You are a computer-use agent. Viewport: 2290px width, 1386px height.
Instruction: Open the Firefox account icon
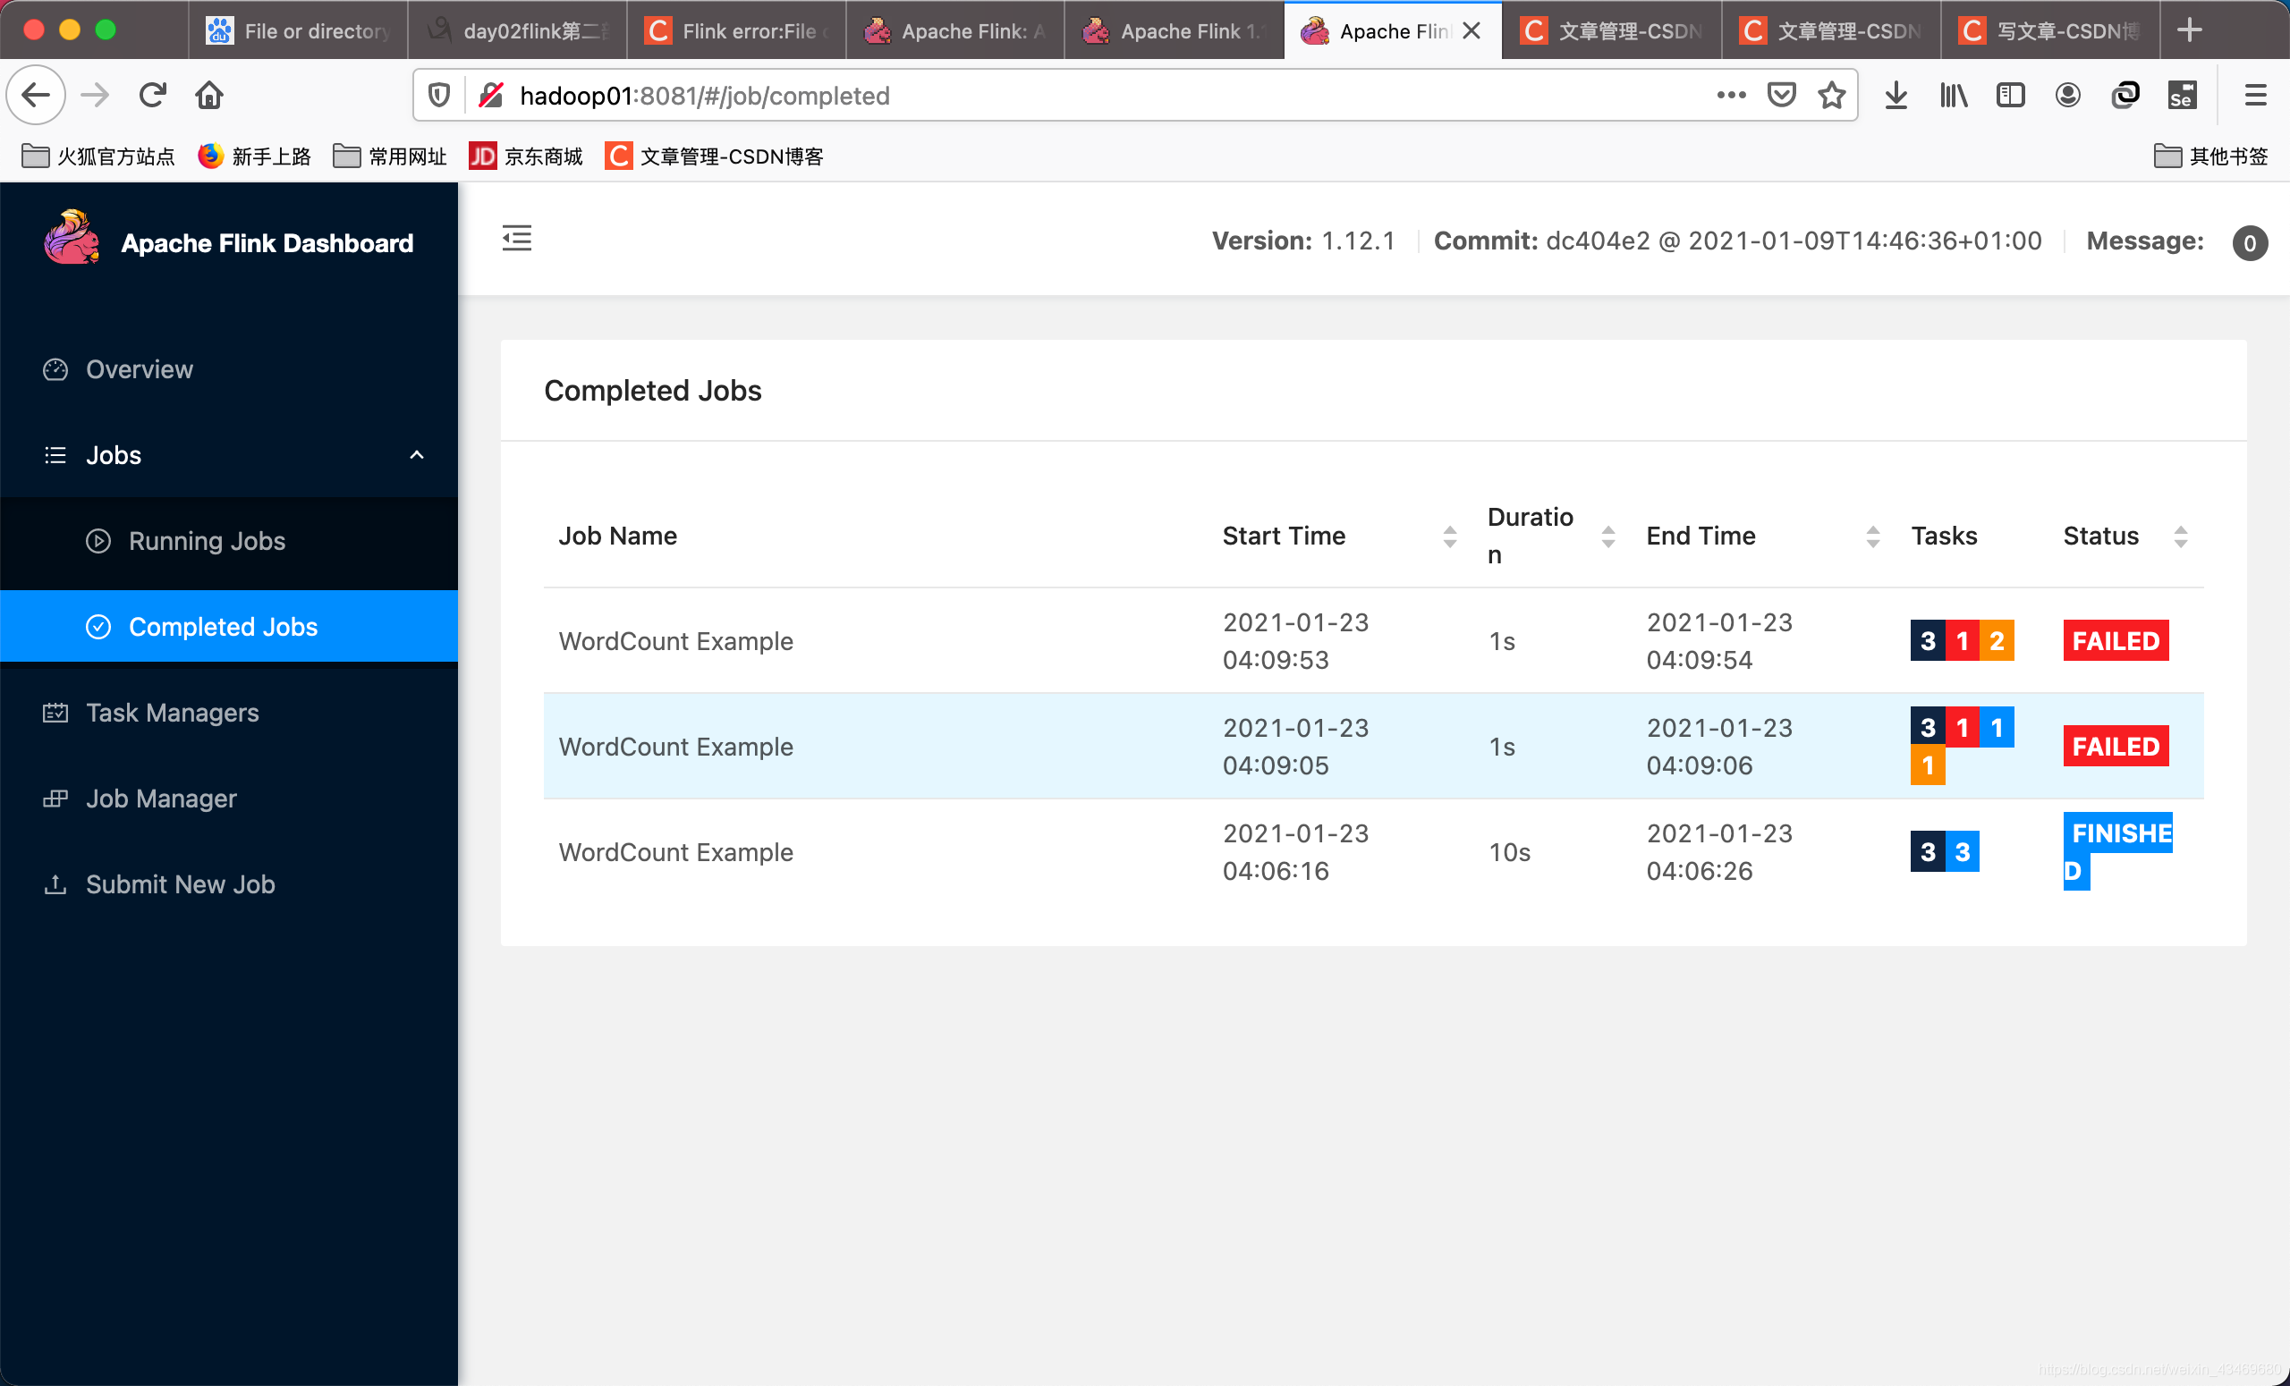pos(2068,95)
